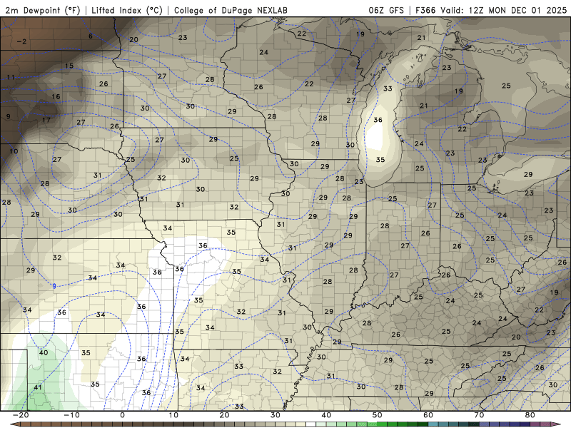Click the "60" label on the color scale
The height and width of the screenshot is (428, 571).
(x=428, y=415)
